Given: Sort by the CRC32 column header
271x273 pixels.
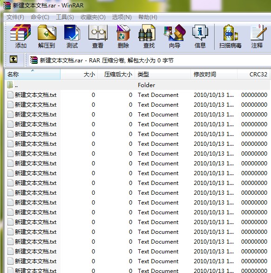Looking at the screenshot, I should pyautogui.click(x=253, y=75).
